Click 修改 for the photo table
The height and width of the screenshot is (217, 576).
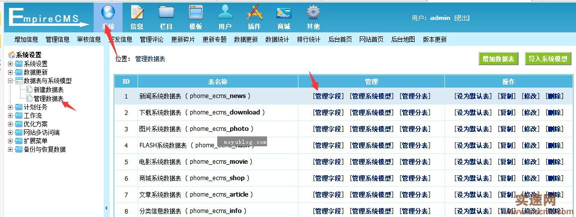pyautogui.click(x=531, y=129)
